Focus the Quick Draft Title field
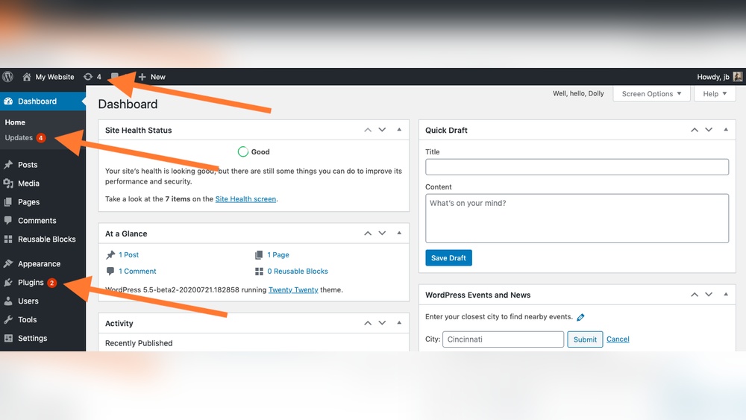746x420 pixels. tap(577, 167)
